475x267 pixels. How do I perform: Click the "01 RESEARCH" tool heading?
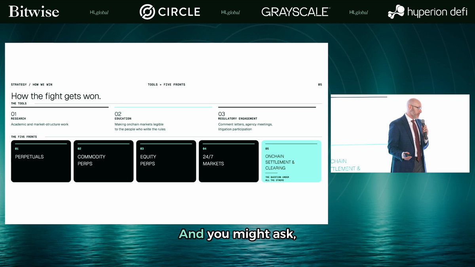click(x=19, y=116)
